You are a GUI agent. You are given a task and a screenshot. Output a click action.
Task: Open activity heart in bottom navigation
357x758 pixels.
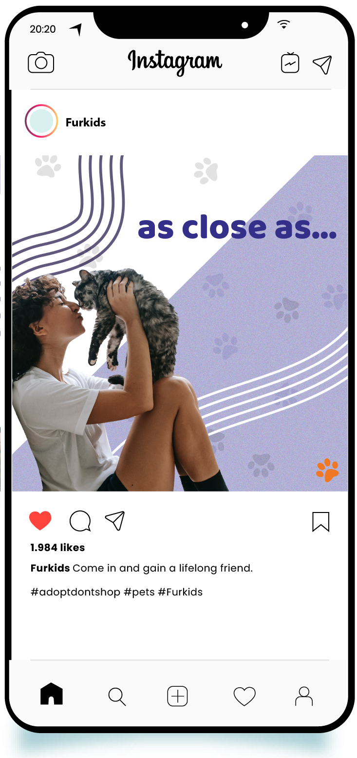point(244,697)
